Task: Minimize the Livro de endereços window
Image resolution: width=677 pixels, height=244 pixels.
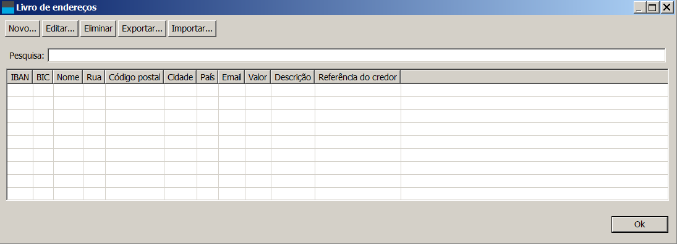Action: 640,7
